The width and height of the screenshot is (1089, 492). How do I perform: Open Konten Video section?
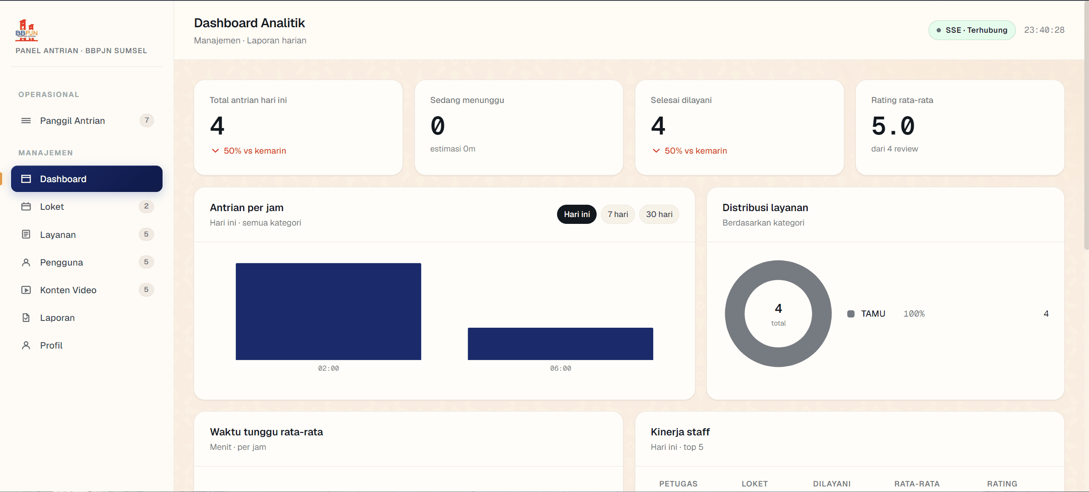point(87,290)
